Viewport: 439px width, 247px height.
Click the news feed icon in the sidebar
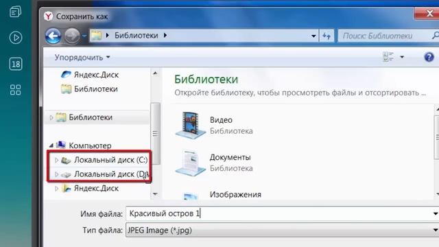coord(15,12)
